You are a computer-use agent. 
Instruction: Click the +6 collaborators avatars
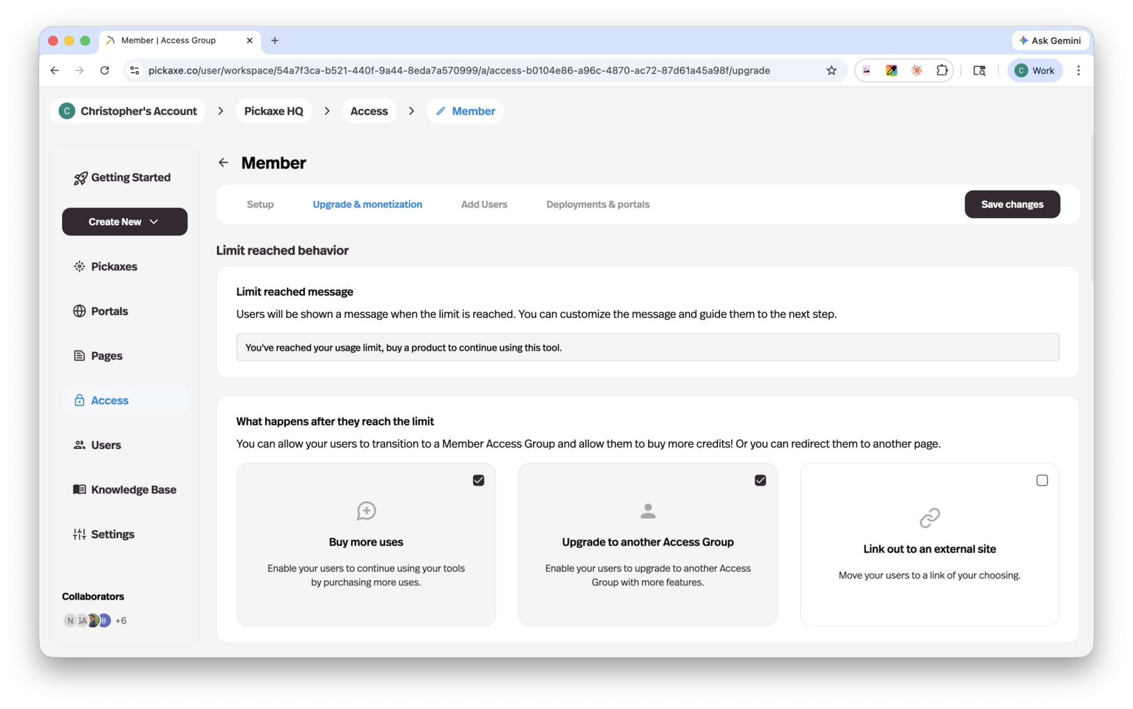click(95, 620)
